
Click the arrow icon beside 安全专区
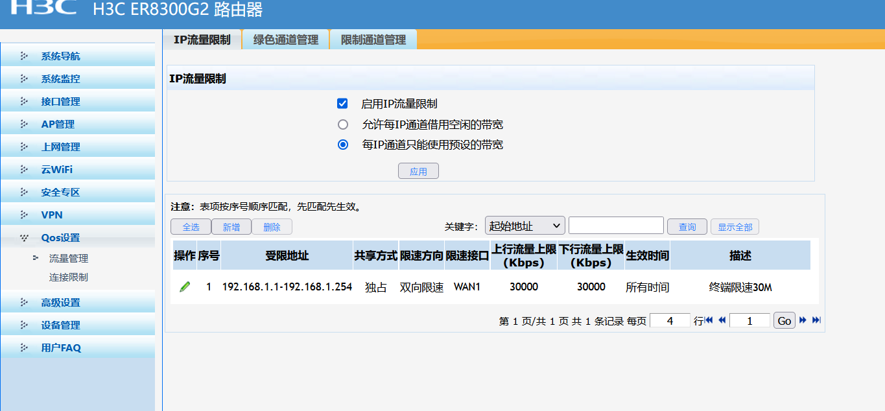pos(25,192)
